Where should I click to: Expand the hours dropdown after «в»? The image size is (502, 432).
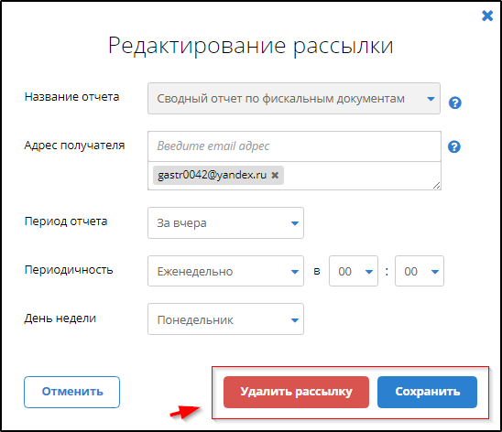(x=354, y=271)
